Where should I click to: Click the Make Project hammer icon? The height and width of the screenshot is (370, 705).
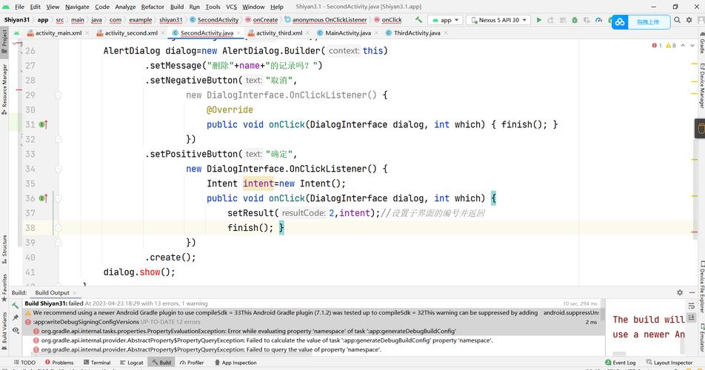(419, 20)
